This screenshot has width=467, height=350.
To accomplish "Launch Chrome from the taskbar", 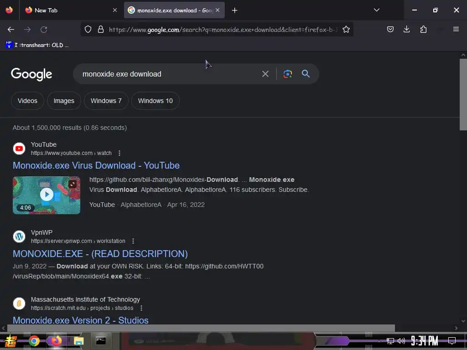I will (x=34, y=341).
